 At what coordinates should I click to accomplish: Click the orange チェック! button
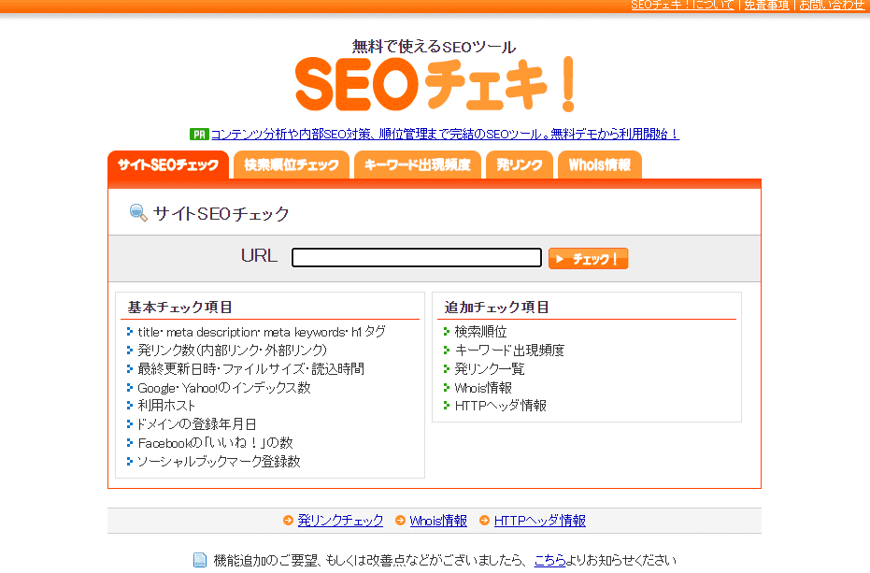point(588,259)
